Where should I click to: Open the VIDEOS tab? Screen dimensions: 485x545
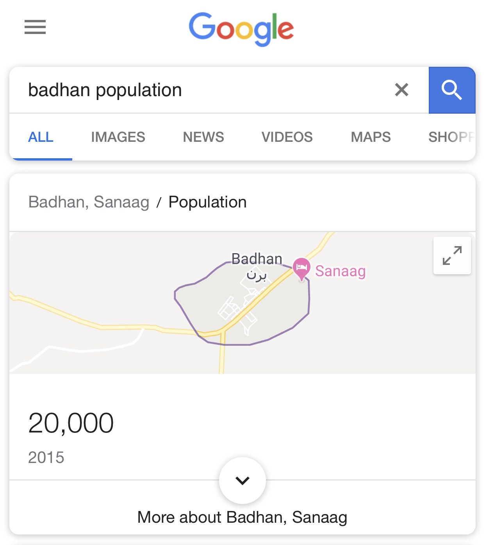tap(287, 137)
